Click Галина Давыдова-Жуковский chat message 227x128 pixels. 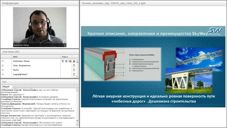[35, 105]
